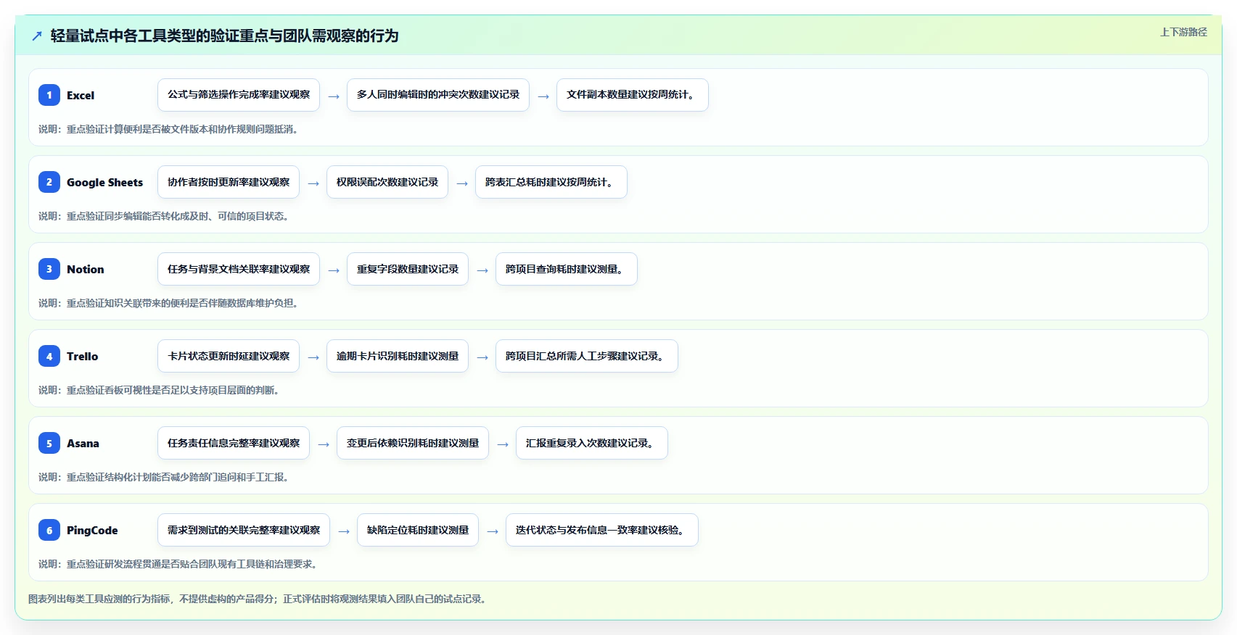
Task: Click the PingCode 说明 note about 研发流程贯通
Action: [x=178, y=564]
